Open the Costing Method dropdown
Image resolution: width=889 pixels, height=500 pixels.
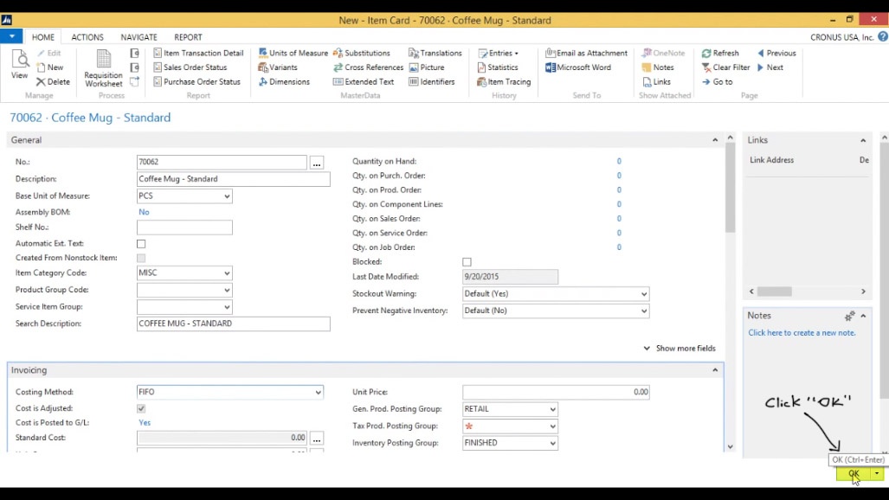[318, 393]
